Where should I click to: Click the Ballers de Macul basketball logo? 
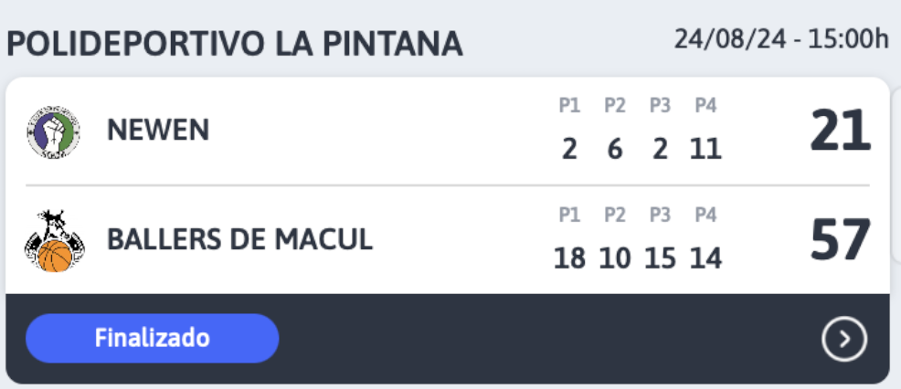click(x=55, y=241)
